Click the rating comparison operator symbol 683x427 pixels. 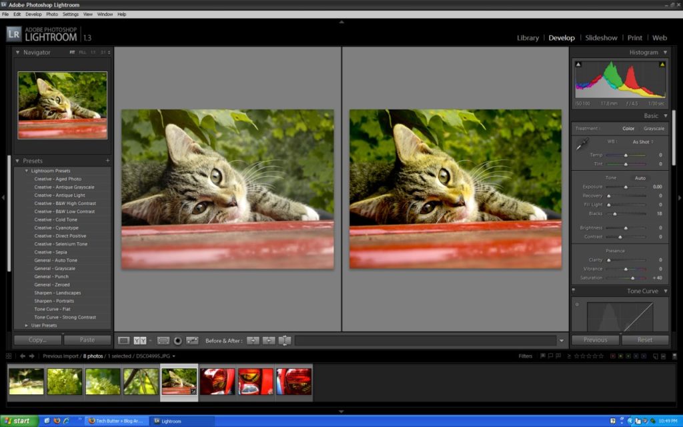point(569,356)
